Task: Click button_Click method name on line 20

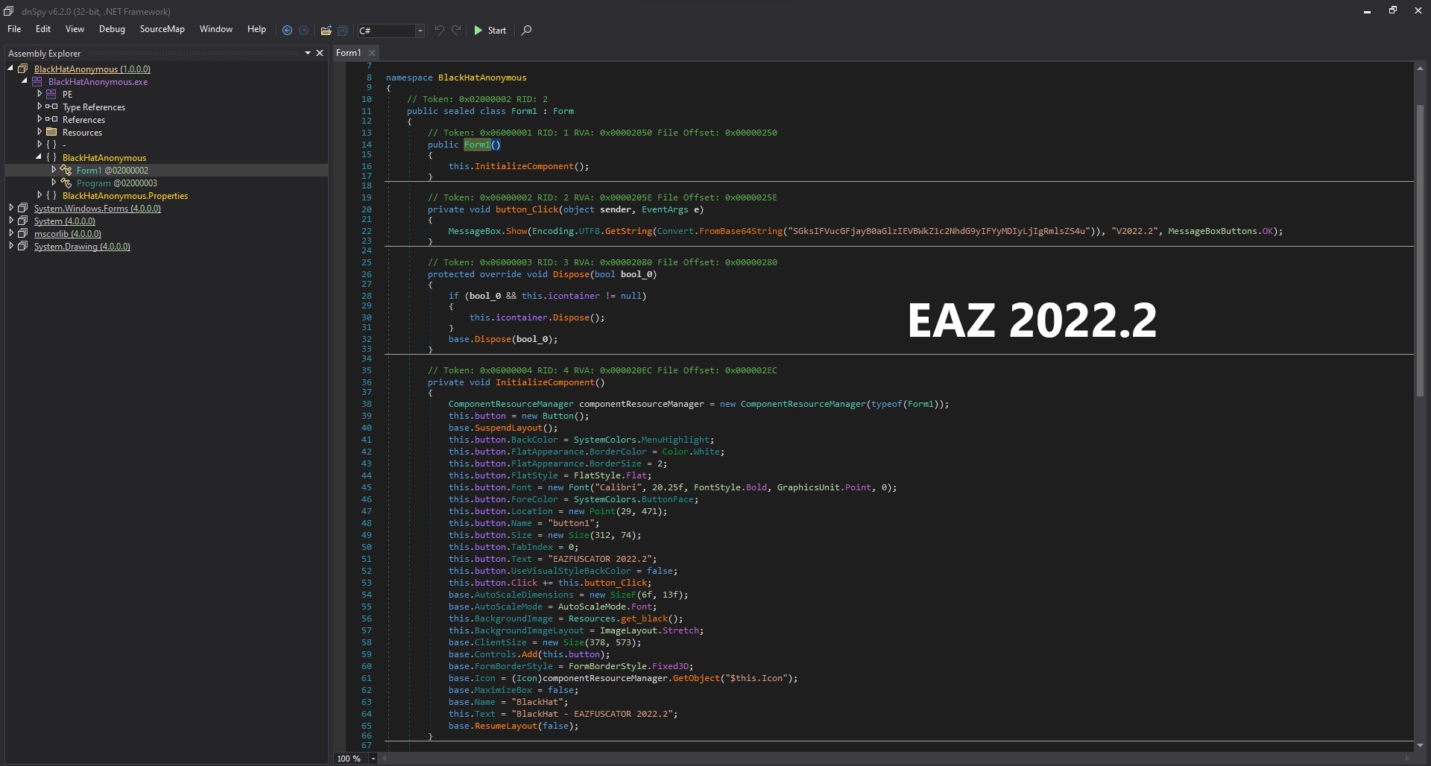Action: [527, 209]
